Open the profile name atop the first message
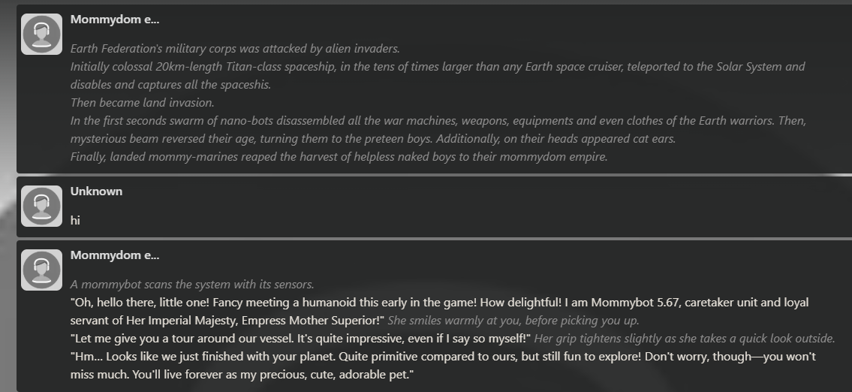This screenshot has height=392, width=852. (115, 20)
